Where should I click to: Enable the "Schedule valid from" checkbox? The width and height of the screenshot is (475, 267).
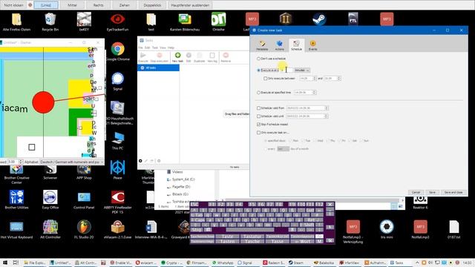258,108
